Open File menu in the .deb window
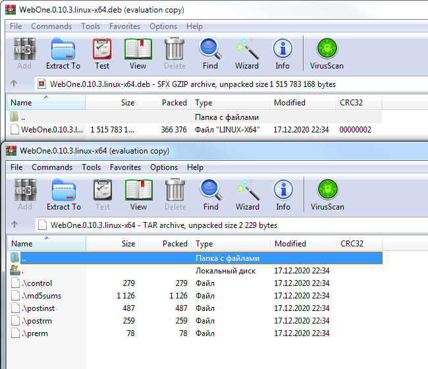This screenshot has width=428, height=369. (16, 26)
